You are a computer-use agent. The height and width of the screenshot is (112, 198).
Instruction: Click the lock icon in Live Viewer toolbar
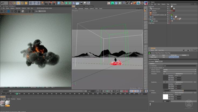pos(20,11)
